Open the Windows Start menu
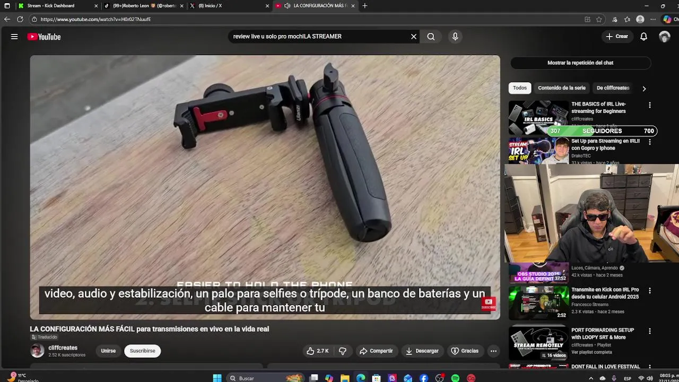Screen dimensions: 679x382 pyautogui.click(x=217, y=378)
